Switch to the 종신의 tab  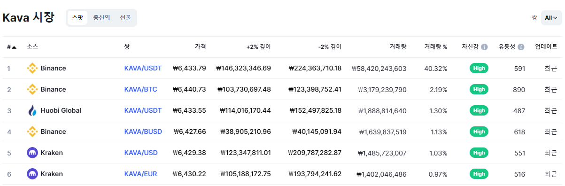click(101, 18)
